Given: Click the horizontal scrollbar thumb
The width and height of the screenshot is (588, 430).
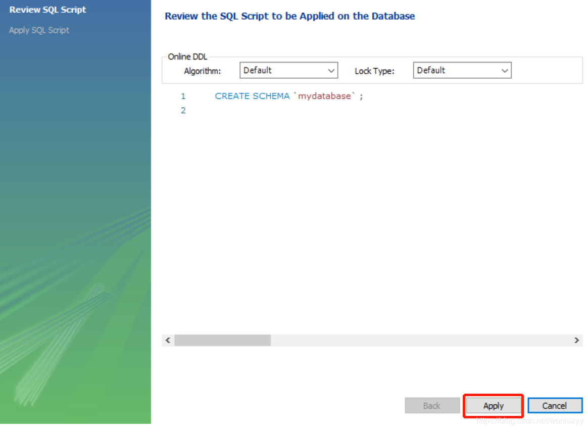Looking at the screenshot, I should [x=222, y=340].
